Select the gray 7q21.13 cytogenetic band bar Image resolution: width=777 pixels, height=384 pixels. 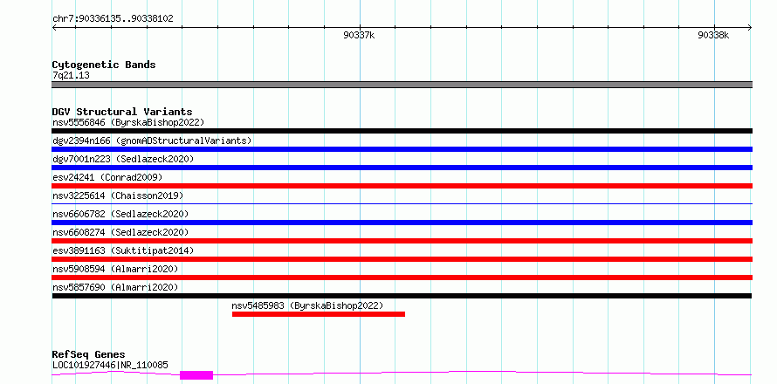pos(402,85)
